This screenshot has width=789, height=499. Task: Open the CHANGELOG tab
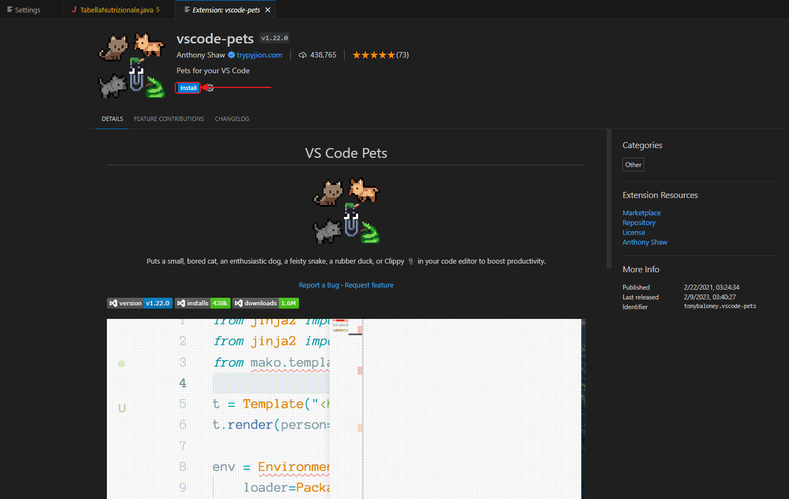pos(232,119)
